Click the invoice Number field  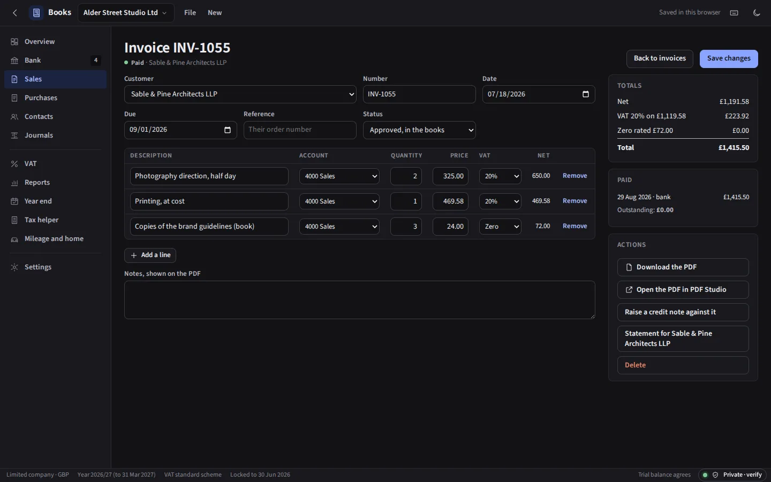419,94
